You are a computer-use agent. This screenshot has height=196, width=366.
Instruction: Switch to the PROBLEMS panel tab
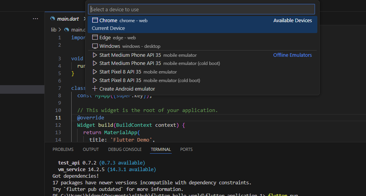(x=63, y=149)
